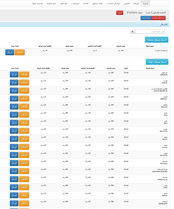Viewport: 174px width, 209px height.
Task: Click the blue view-my-messages button
Action: pos(146,18)
